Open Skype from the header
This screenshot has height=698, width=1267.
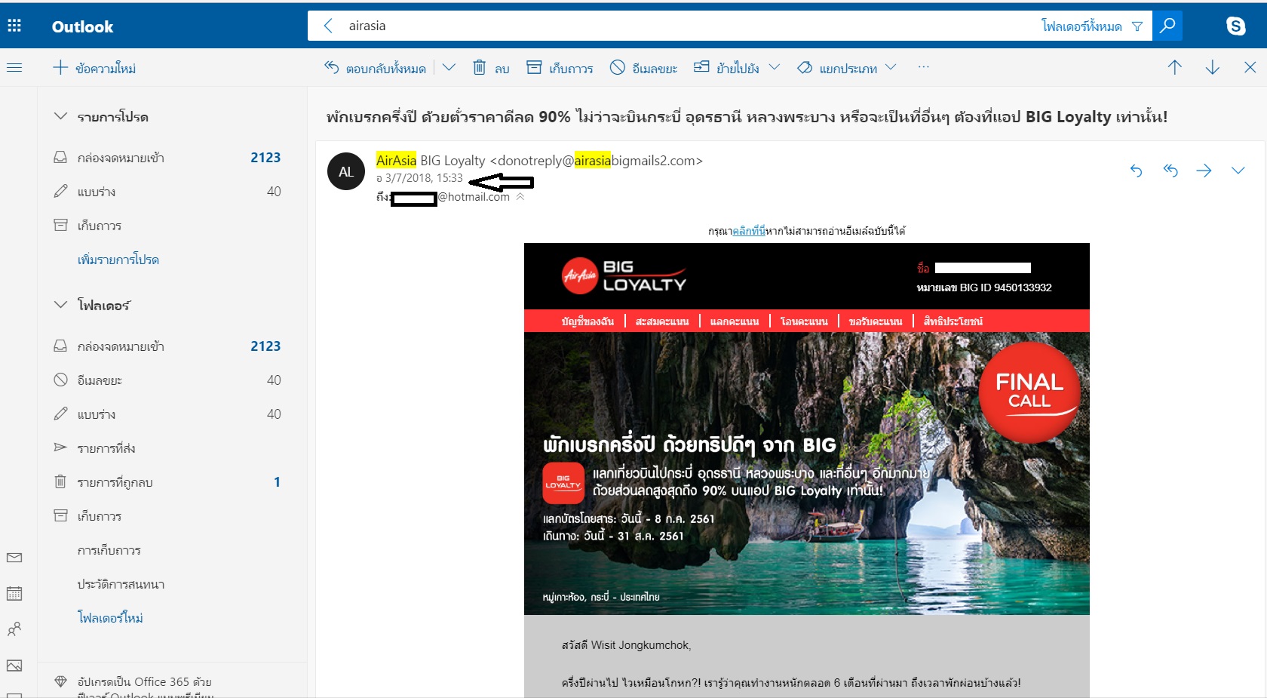tap(1236, 26)
